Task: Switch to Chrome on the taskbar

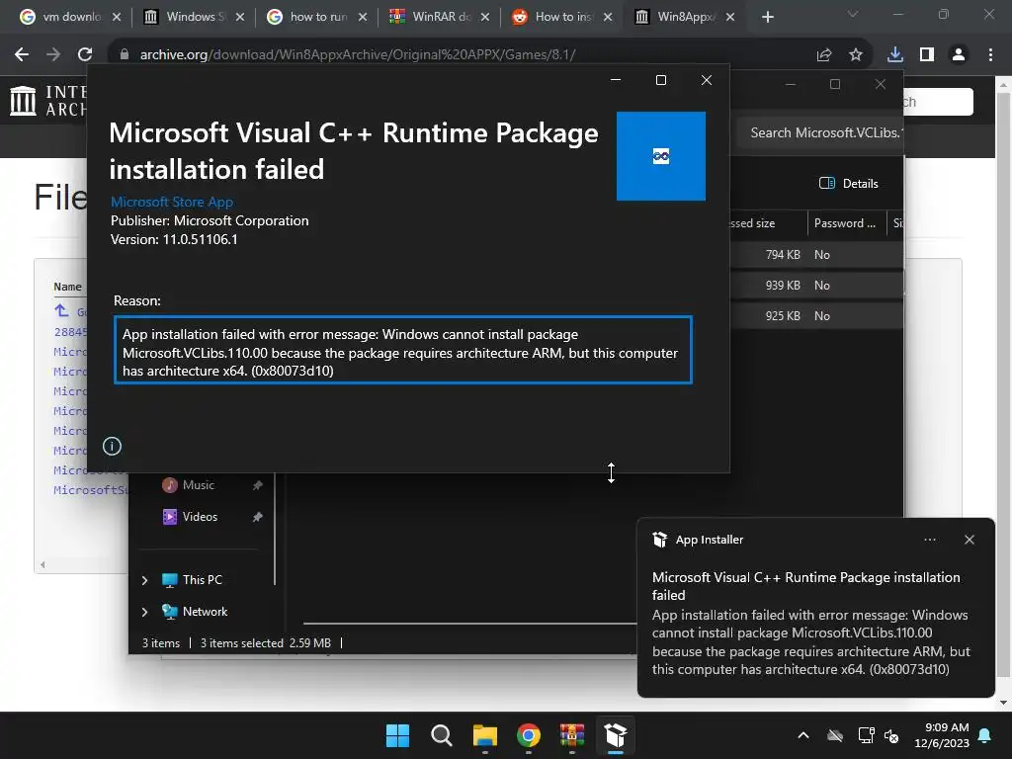Action: pyautogui.click(x=529, y=735)
